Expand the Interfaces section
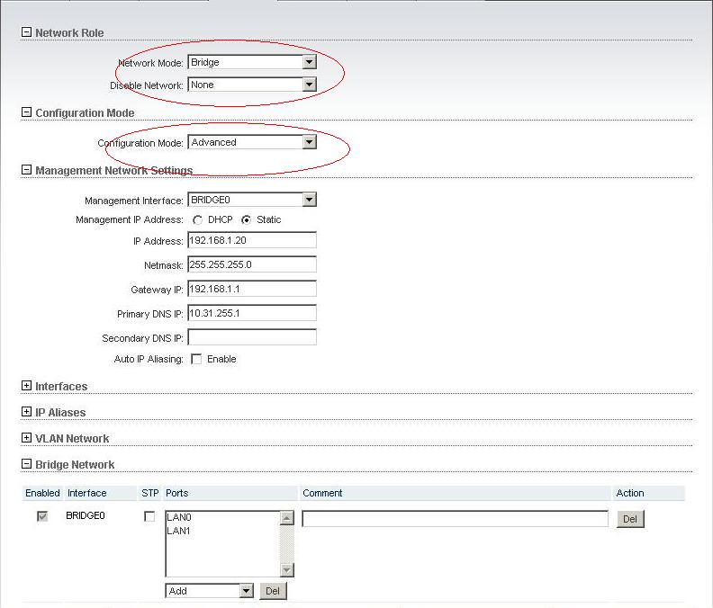Image resolution: width=713 pixels, height=608 pixels. [x=26, y=387]
